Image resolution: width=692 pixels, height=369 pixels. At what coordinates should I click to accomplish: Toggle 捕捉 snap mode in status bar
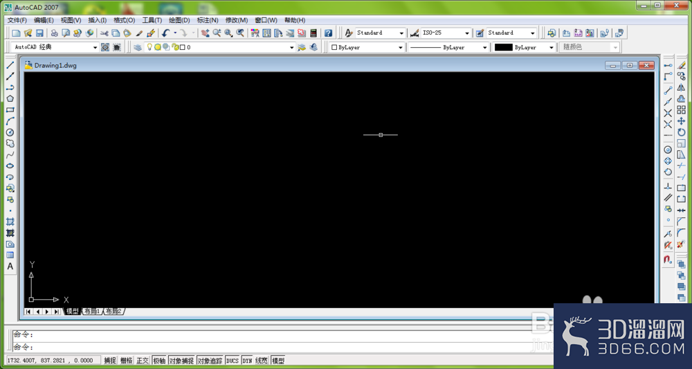[x=110, y=361]
